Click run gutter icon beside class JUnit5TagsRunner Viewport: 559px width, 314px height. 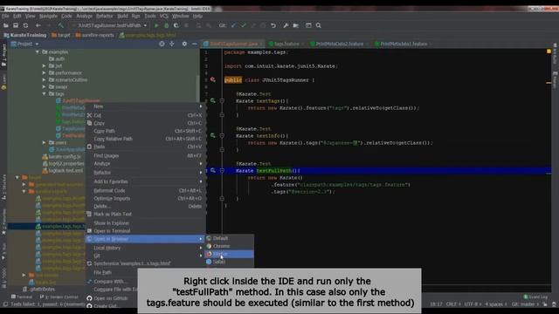point(213,79)
